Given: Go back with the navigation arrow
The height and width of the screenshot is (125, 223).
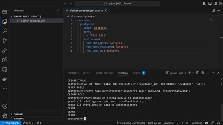Looking at the screenshot, I should tap(65, 3).
